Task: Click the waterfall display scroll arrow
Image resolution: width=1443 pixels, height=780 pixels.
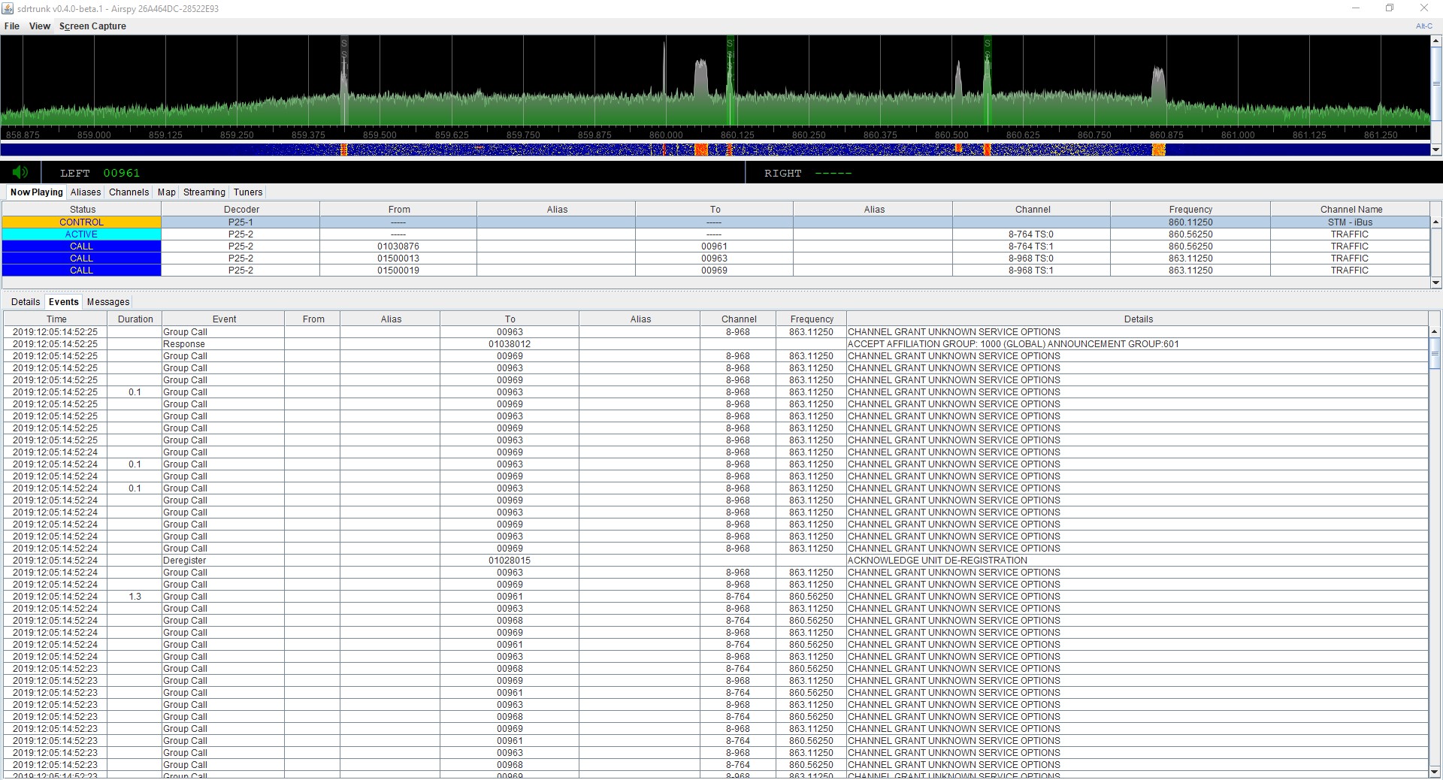Action: (1436, 150)
